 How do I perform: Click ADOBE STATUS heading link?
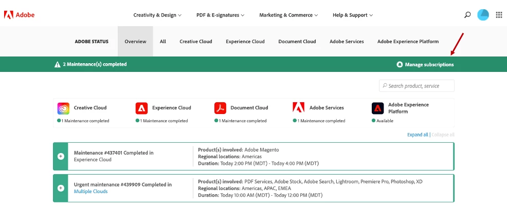(x=92, y=41)
